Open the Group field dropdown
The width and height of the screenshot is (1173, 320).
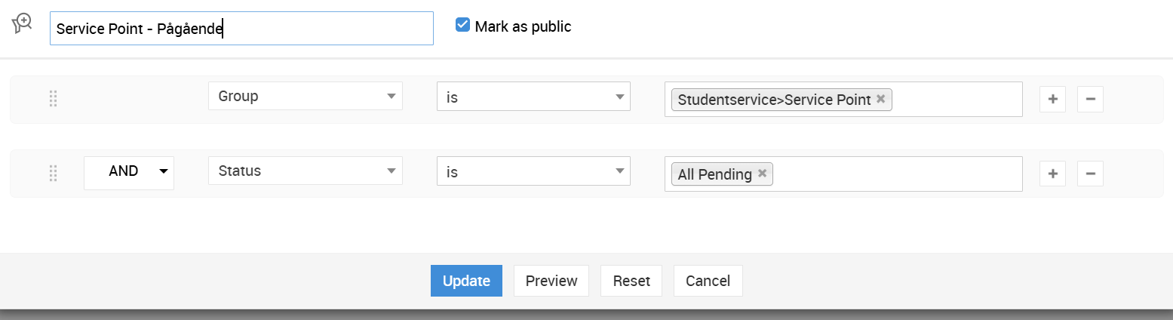coord(305,97)
